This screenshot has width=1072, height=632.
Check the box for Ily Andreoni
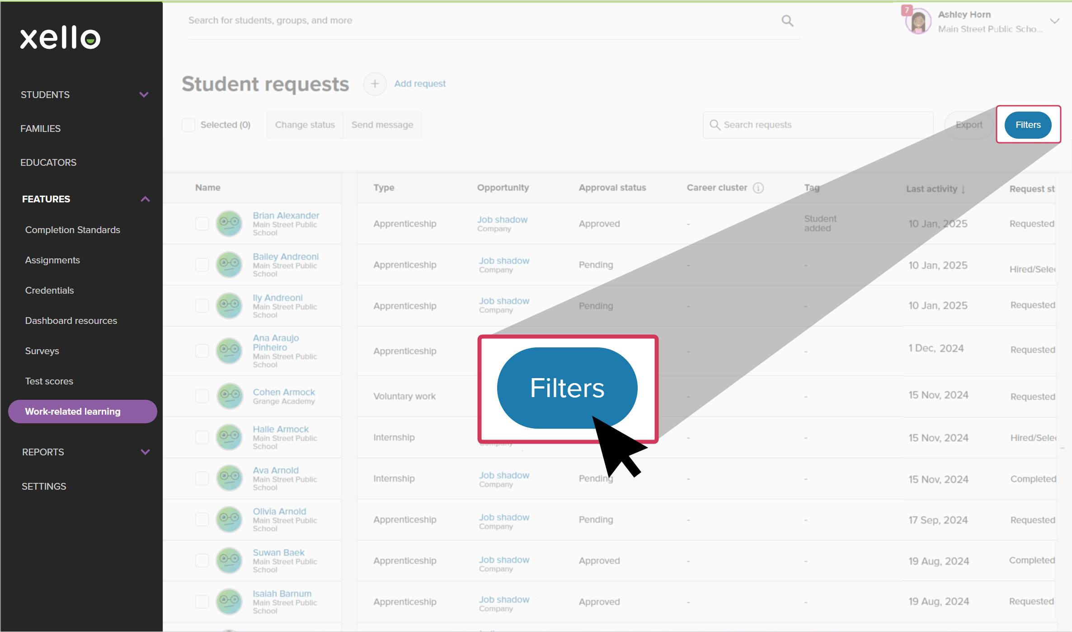202,306
